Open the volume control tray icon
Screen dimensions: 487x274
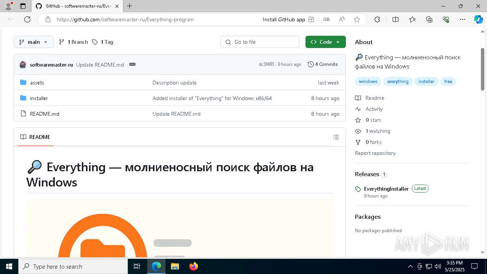point(438,266)
